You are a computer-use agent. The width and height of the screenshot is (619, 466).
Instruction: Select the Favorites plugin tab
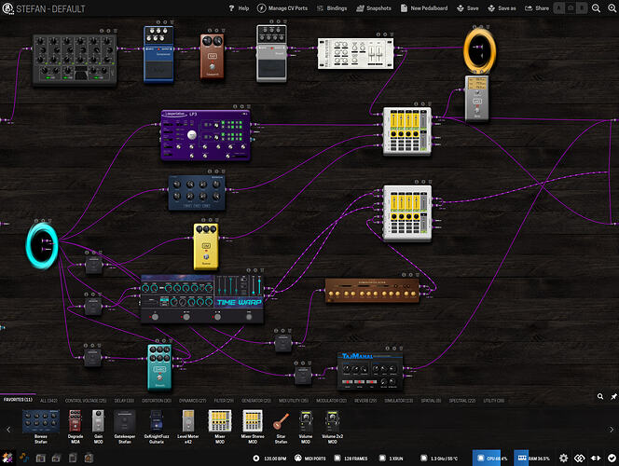coord(18,400)
